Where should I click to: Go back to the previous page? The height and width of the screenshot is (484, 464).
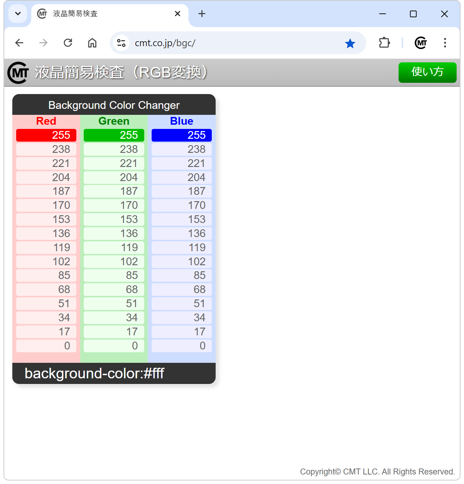click(19, 43)
